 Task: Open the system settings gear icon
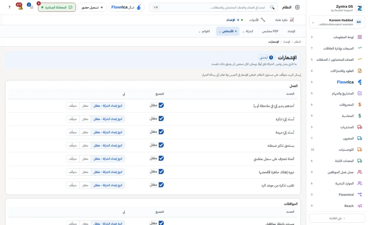297,7
